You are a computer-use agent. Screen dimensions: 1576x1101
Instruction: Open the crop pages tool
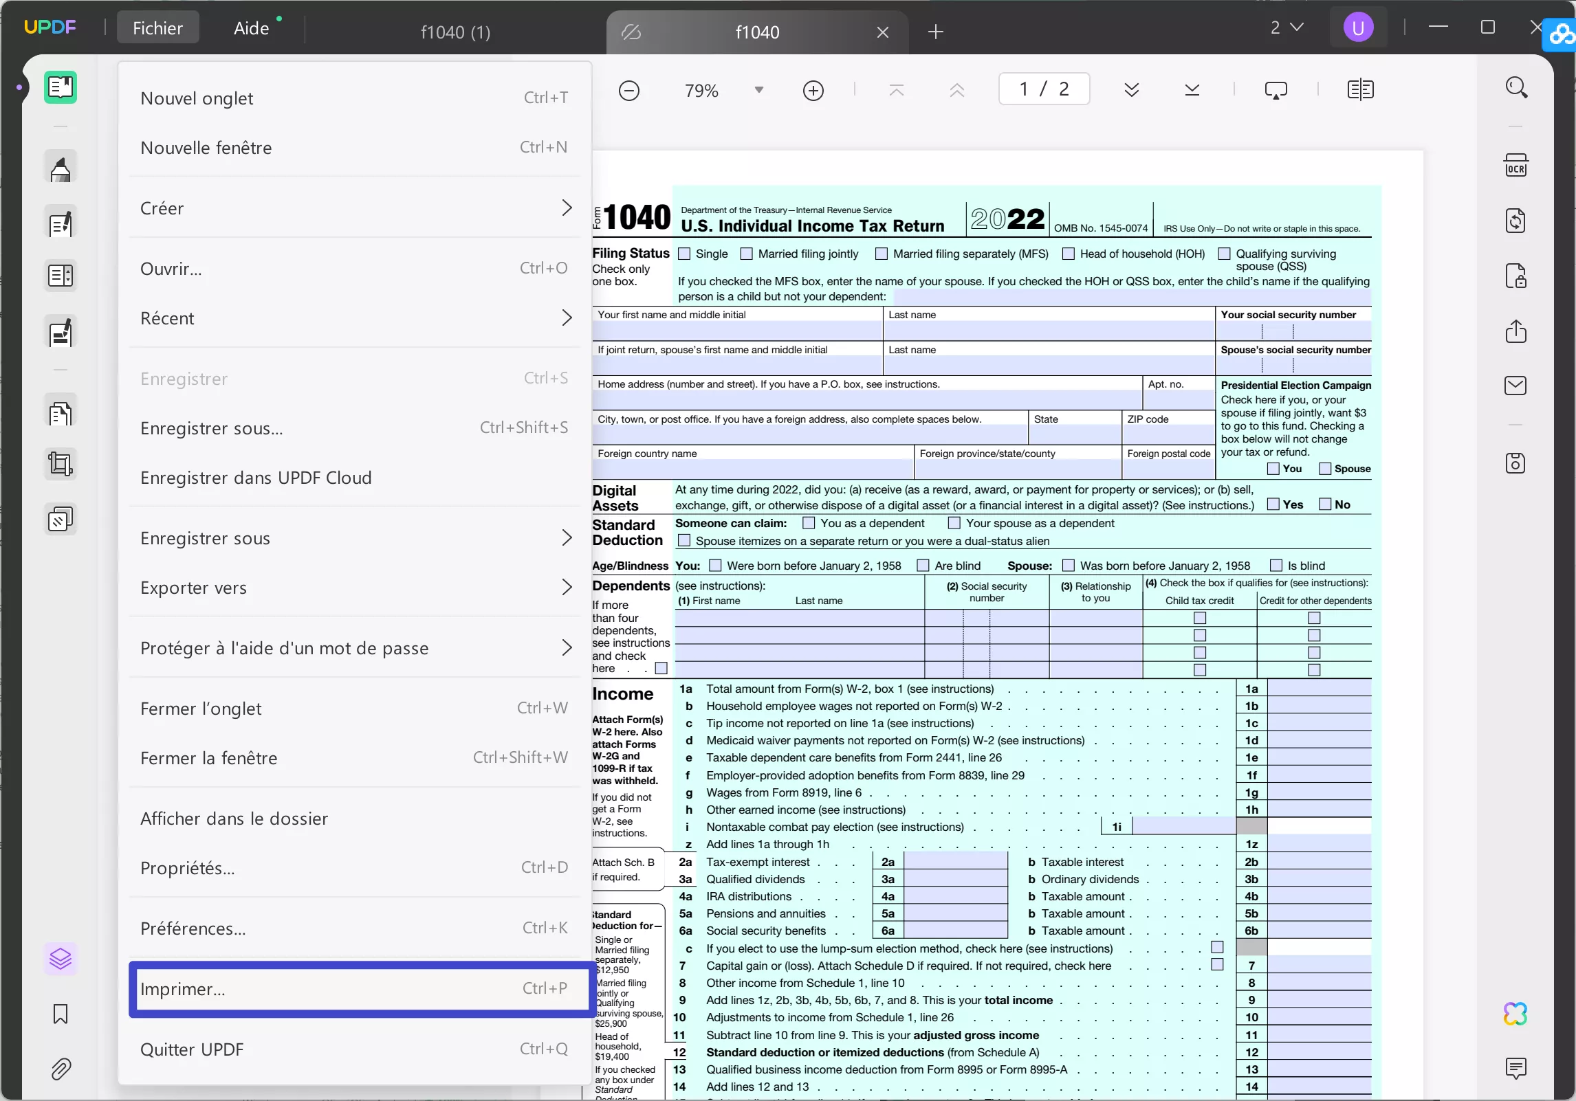(61, 464)
